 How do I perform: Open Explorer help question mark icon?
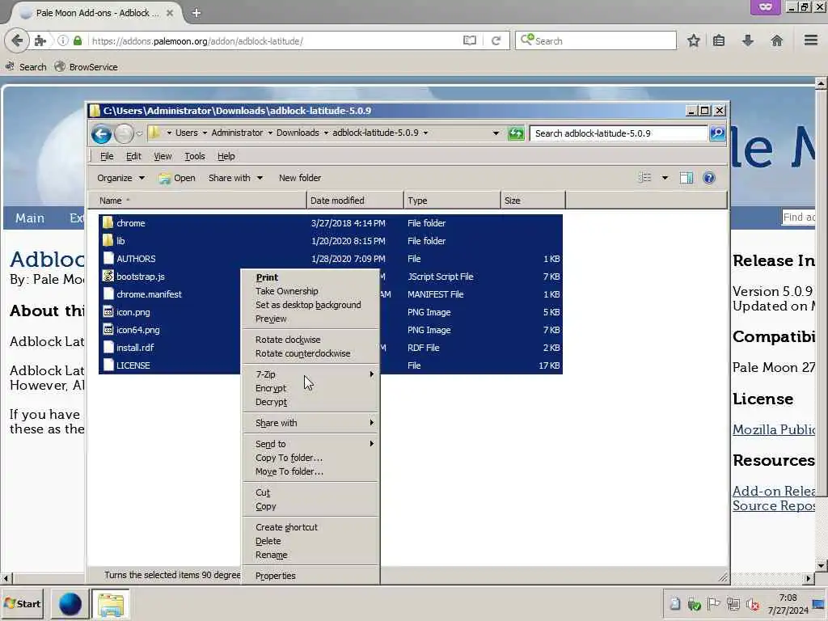[709, 178]
